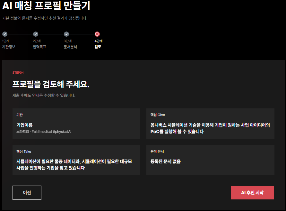Click the 기업이름 text

pos(24,125)
